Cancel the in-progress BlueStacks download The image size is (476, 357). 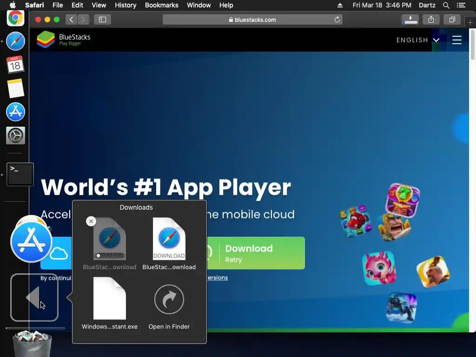(x=91, y=221)
